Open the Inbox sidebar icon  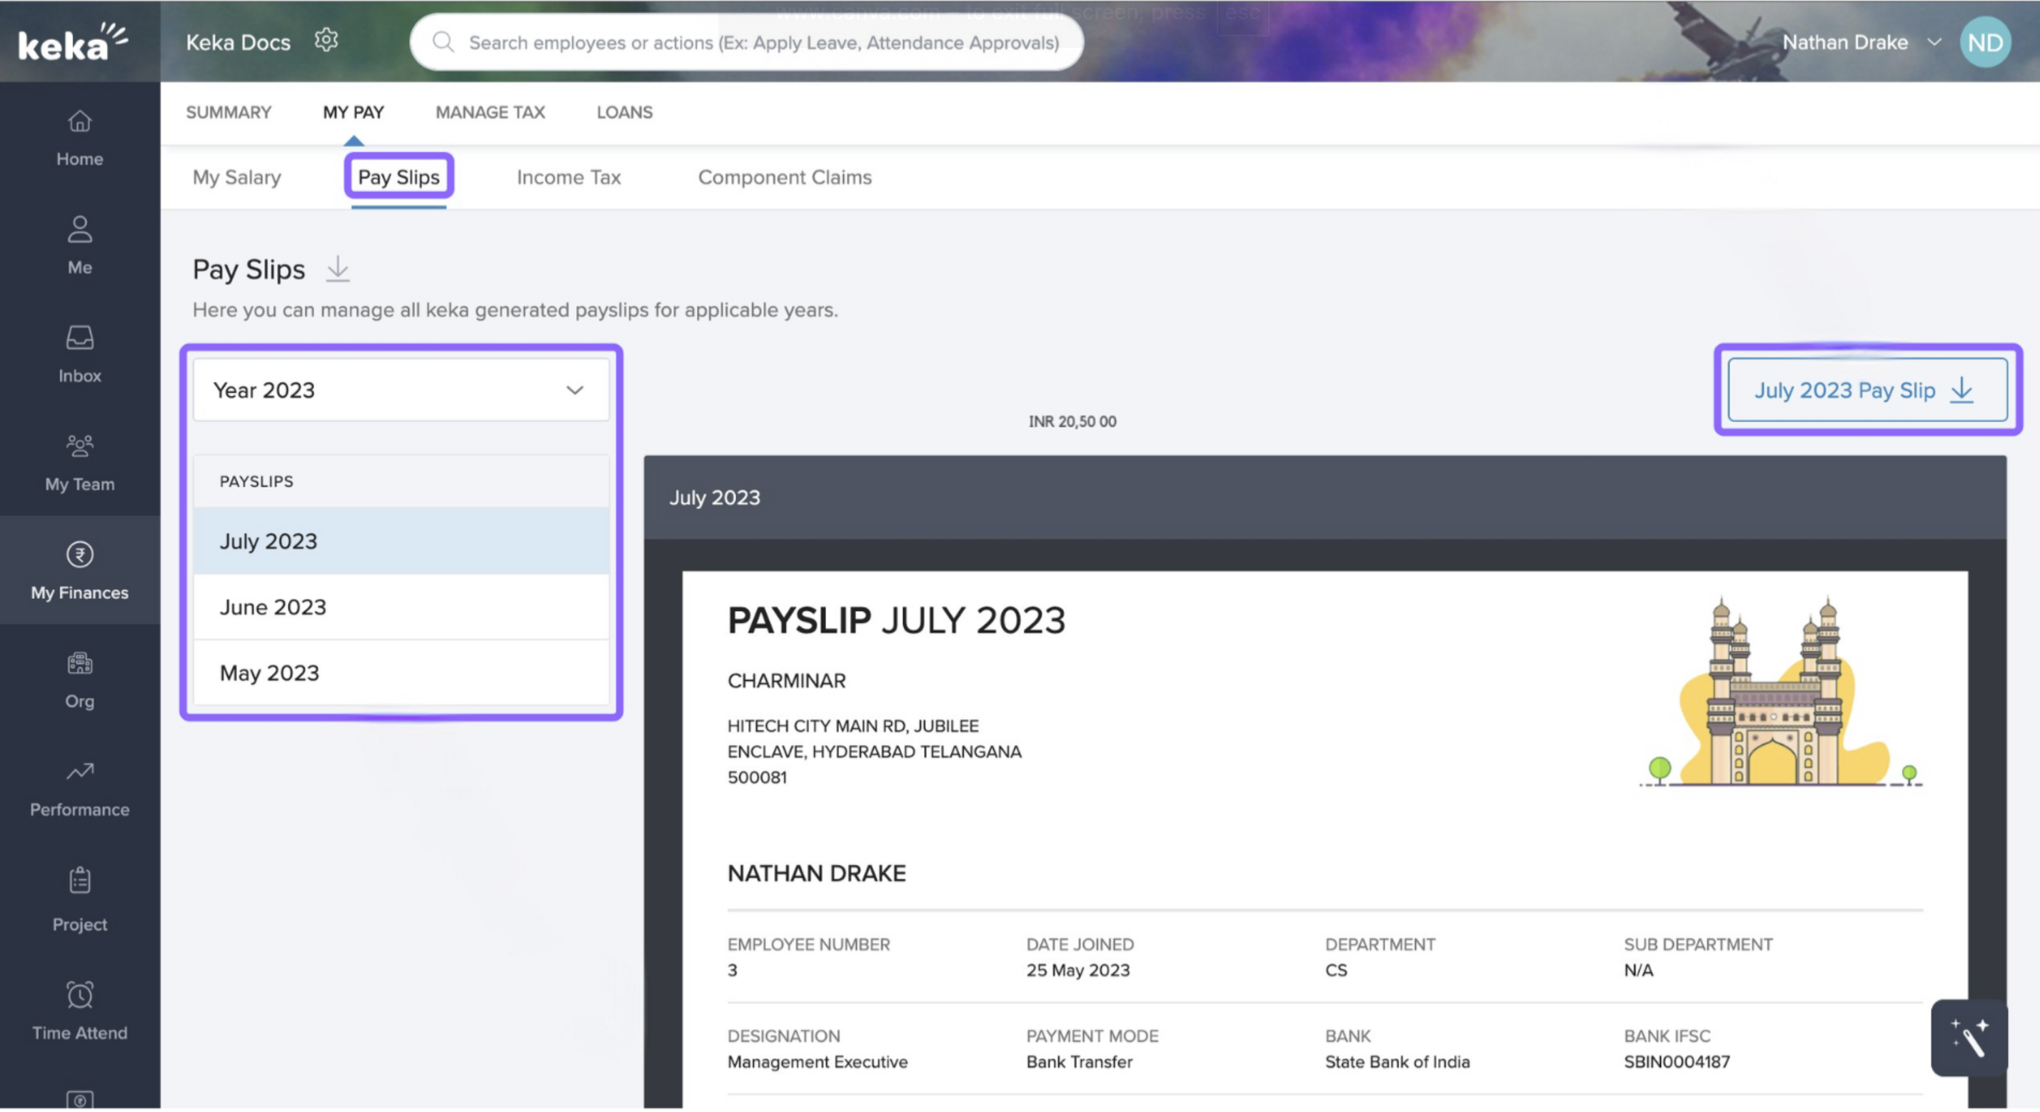(x=79, y=339)
